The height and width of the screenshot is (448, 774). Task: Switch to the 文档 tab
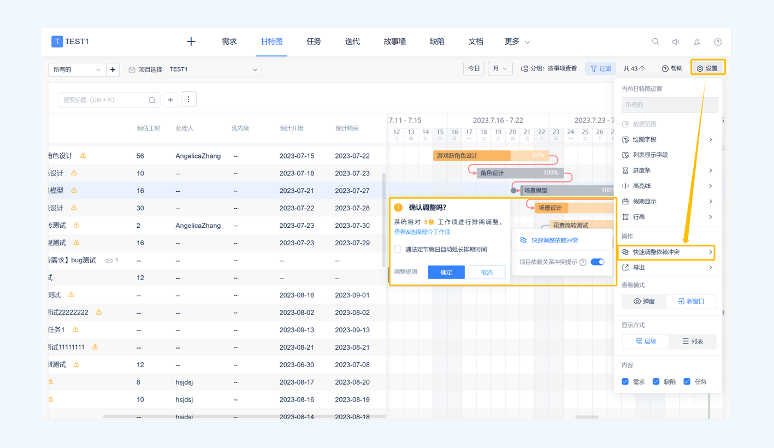pyautogui.click(x=476, y=42)
